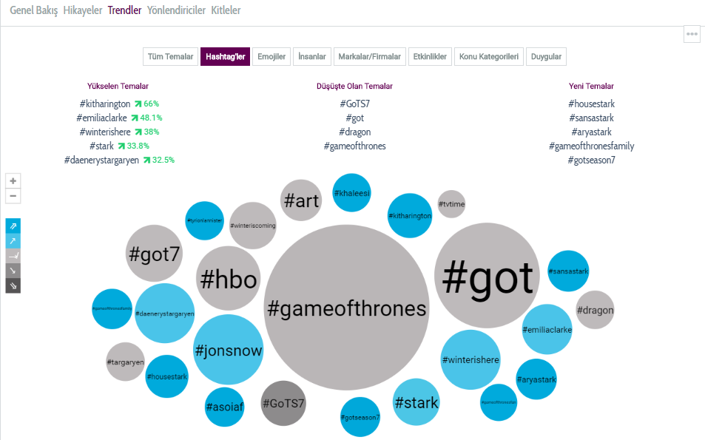Click the large #gameofthrones bubble

coord(346,308)
